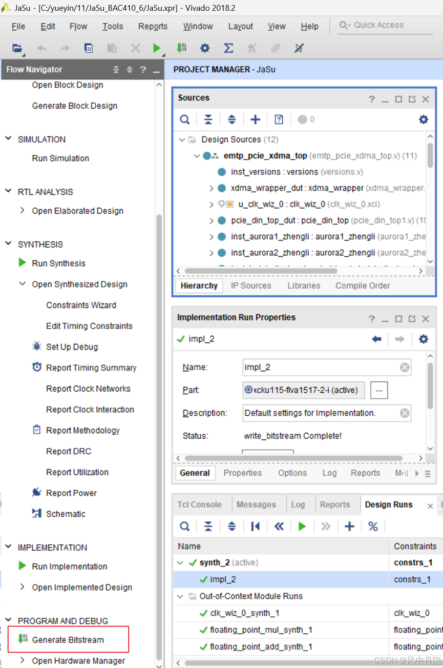Open the Tcl Console tab

[200, 504]
